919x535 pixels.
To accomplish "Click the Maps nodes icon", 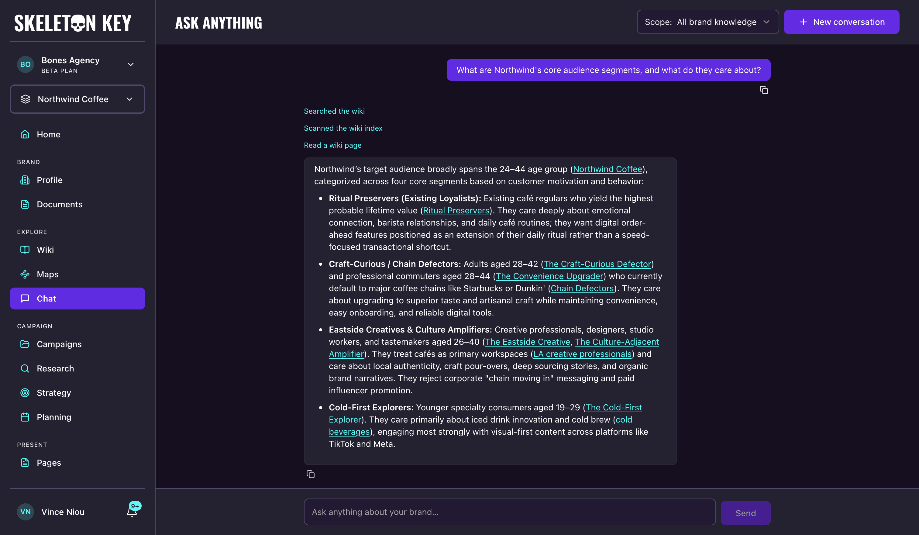I will [x=25, y=274].
